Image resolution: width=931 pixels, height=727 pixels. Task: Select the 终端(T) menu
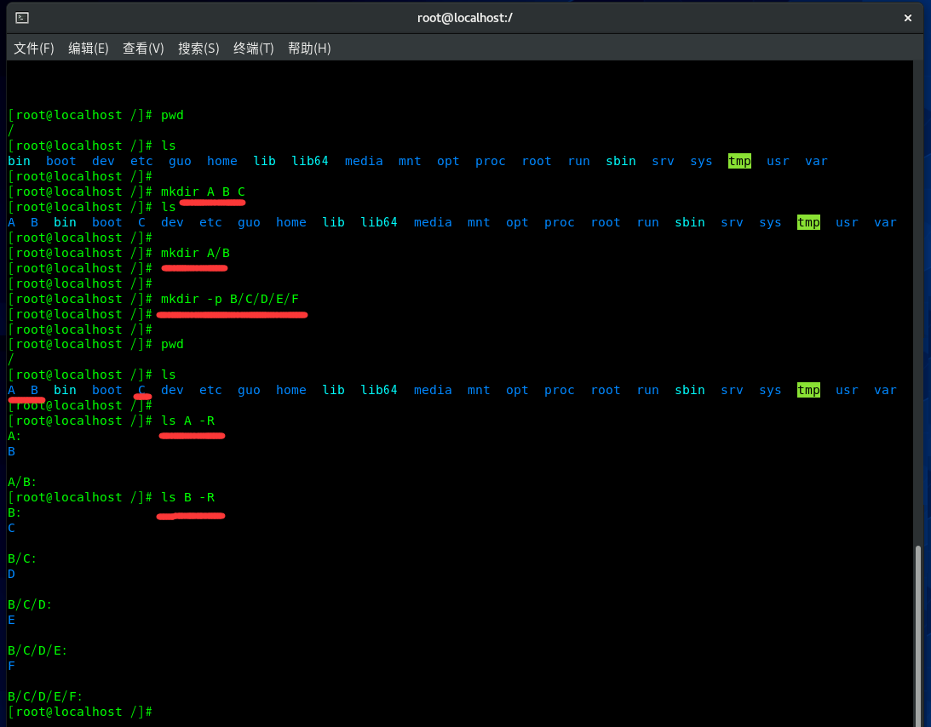(x=254, y=49)
